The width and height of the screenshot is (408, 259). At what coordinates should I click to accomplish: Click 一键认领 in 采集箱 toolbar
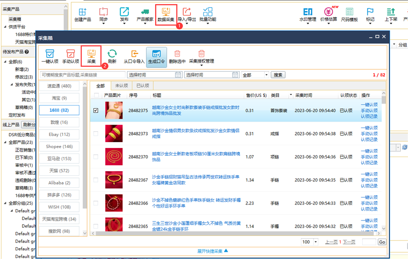click(x=50, y=56)
